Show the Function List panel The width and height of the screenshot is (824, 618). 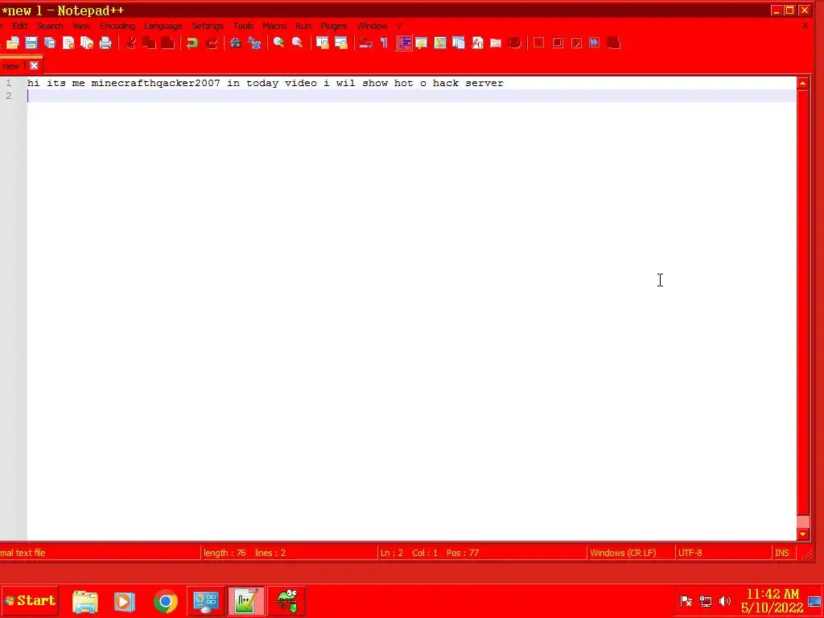(477, 43)
